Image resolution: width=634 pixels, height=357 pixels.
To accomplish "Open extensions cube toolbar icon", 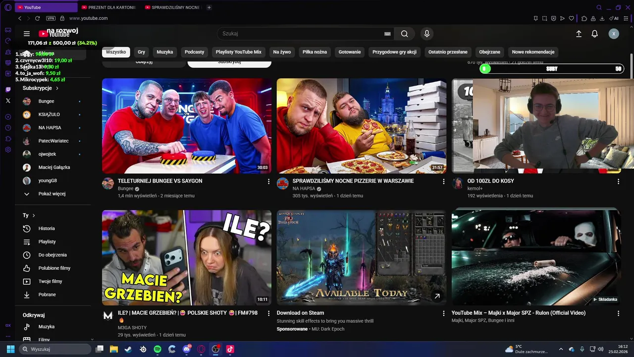I will (x=584, y=18).
